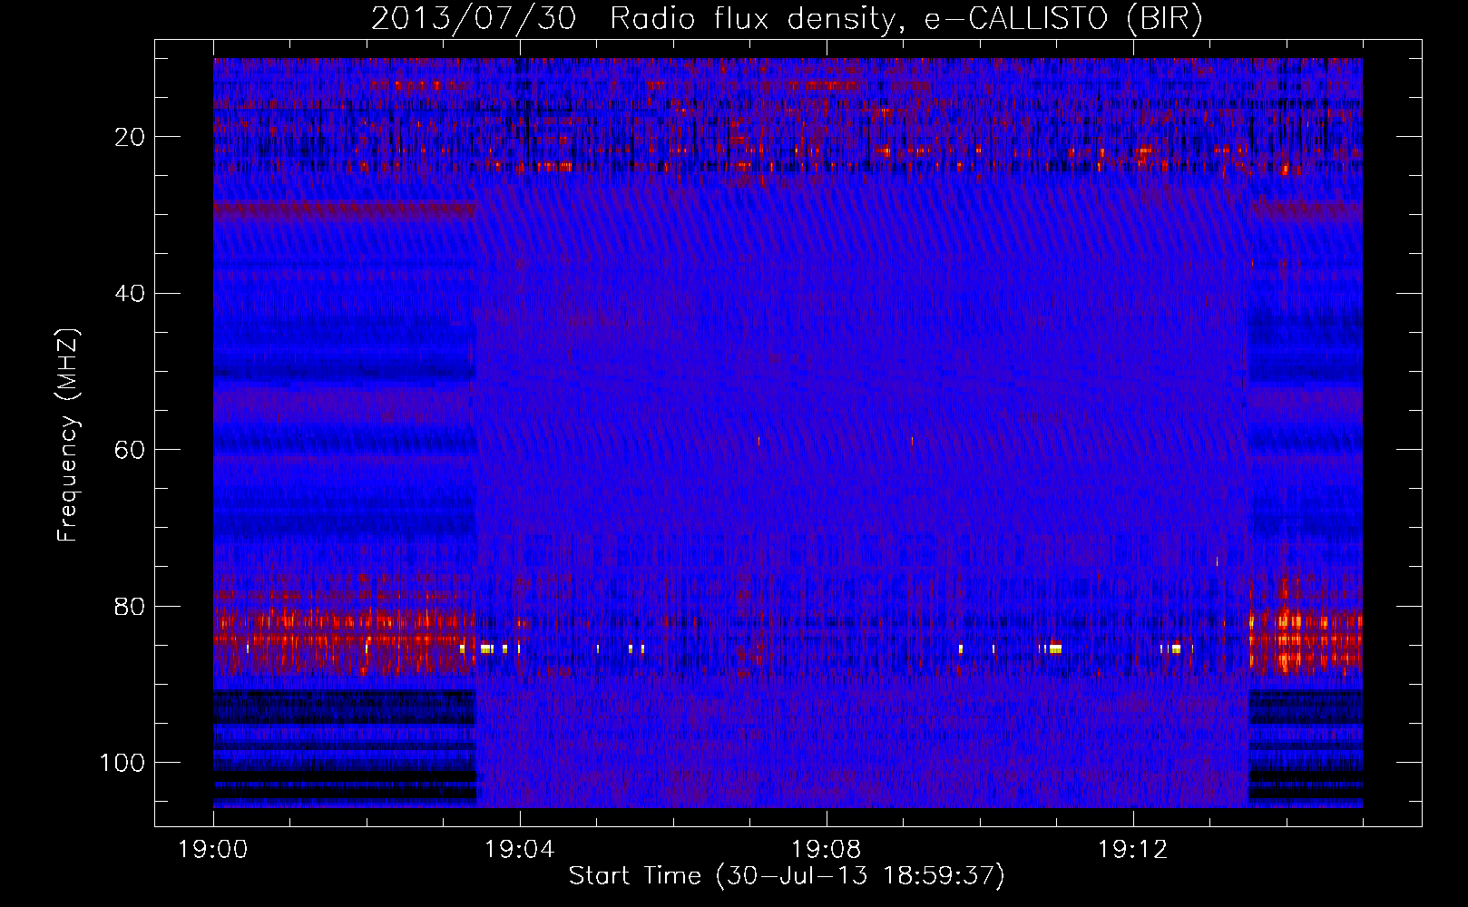Screen dimensions: 1468x907
Task: Click the "Start Time (30-Jul-13 18:59:37)" axis label
Action: pyautogui.click(x=787, y=876)
